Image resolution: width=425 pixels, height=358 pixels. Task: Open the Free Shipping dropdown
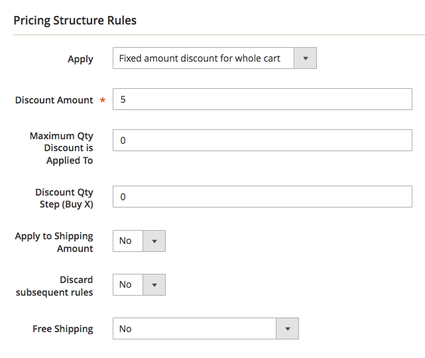195,329
